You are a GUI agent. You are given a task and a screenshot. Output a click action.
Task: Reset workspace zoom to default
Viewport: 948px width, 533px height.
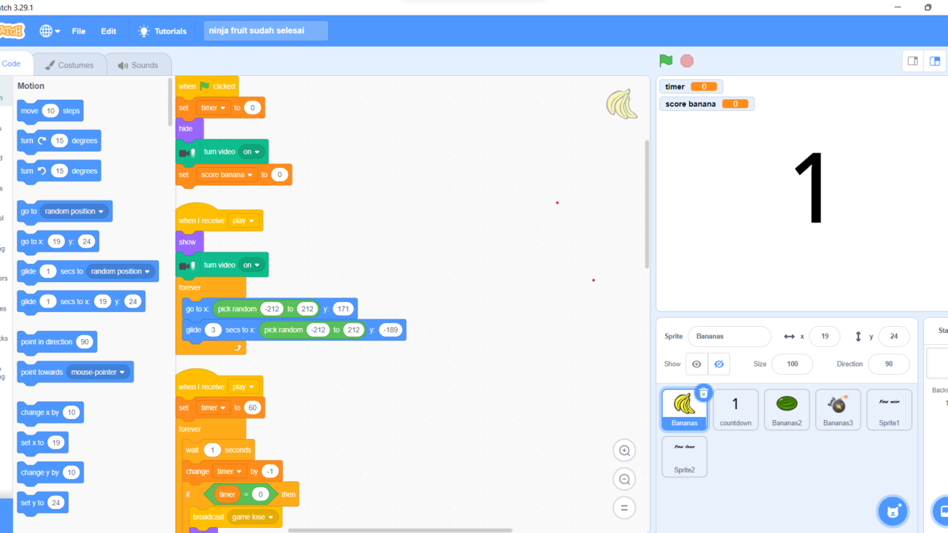coord(624,507)
